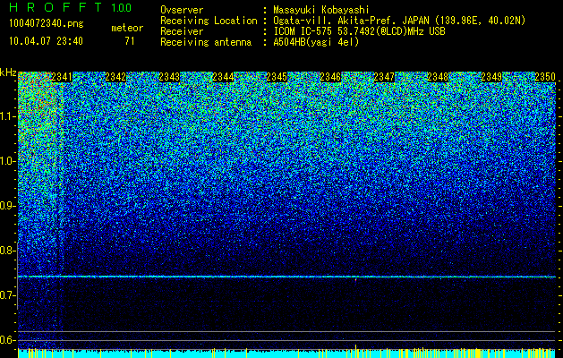Click time marker 2347
This screenshot has height=358, width=563.
click(384, 77)
